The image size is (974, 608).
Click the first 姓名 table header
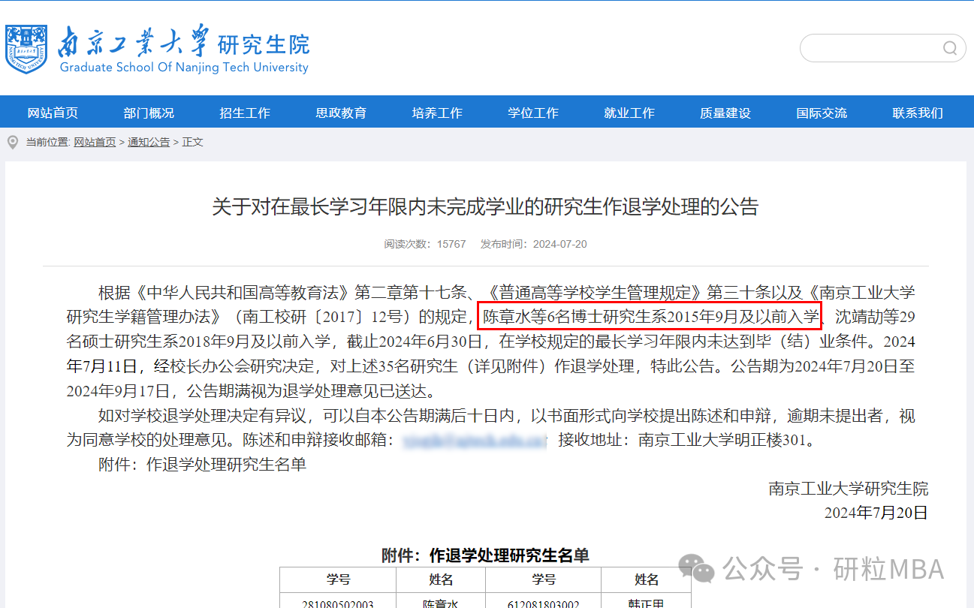[441, 579]
